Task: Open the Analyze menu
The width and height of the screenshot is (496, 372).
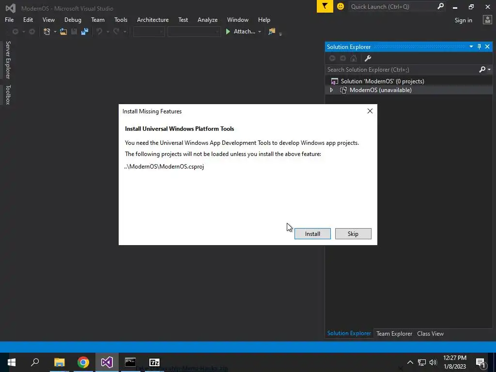Action: 207,19
